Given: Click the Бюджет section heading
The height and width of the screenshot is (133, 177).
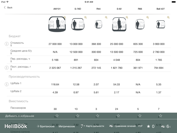Looking at the screenshot, I should tap(14, 36).
